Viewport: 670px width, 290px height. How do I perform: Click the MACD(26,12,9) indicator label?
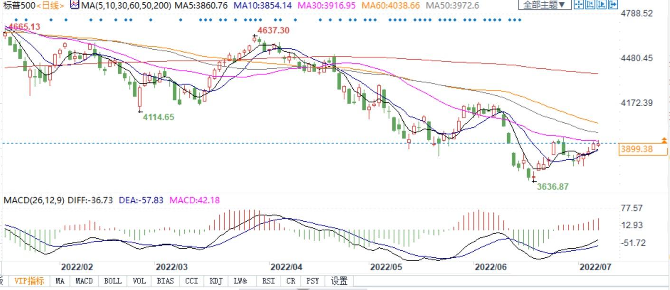(32, 200)
